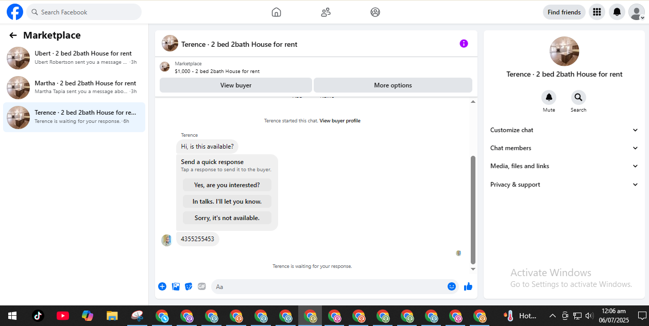
Task: Select Terence's house for rent conversation
Action: (74, 117)
